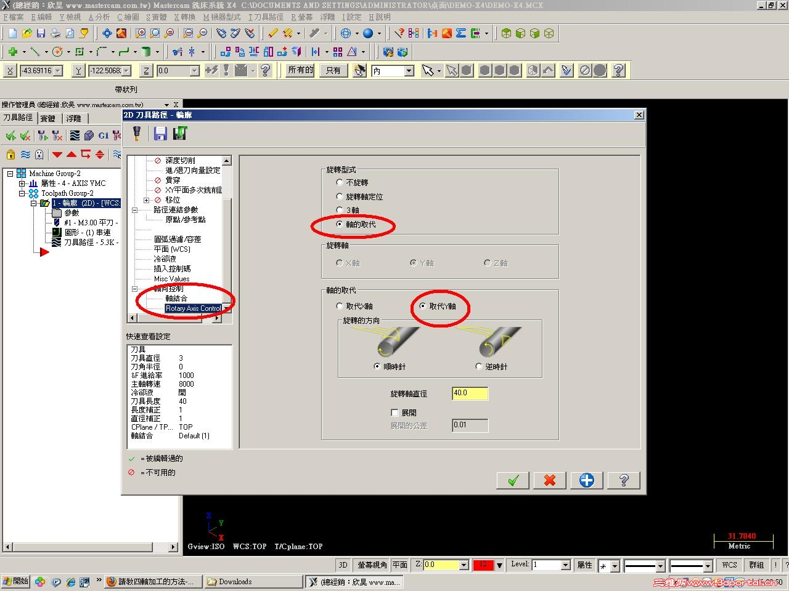Select all operations with the green check
This screenshot has width=789, height=591.
pyautogui.click(x=10, y=135)
